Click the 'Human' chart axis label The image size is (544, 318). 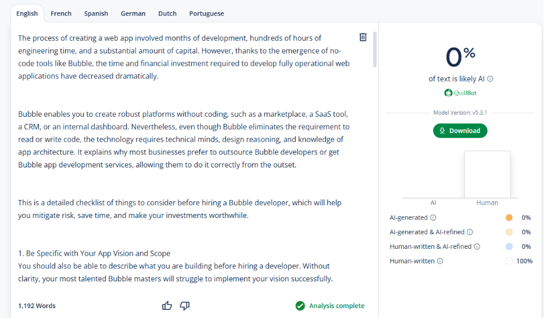487,203
